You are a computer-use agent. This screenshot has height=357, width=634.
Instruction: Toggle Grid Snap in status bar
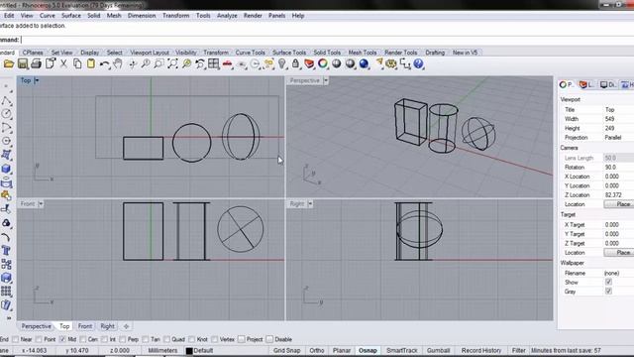(286, 350)
